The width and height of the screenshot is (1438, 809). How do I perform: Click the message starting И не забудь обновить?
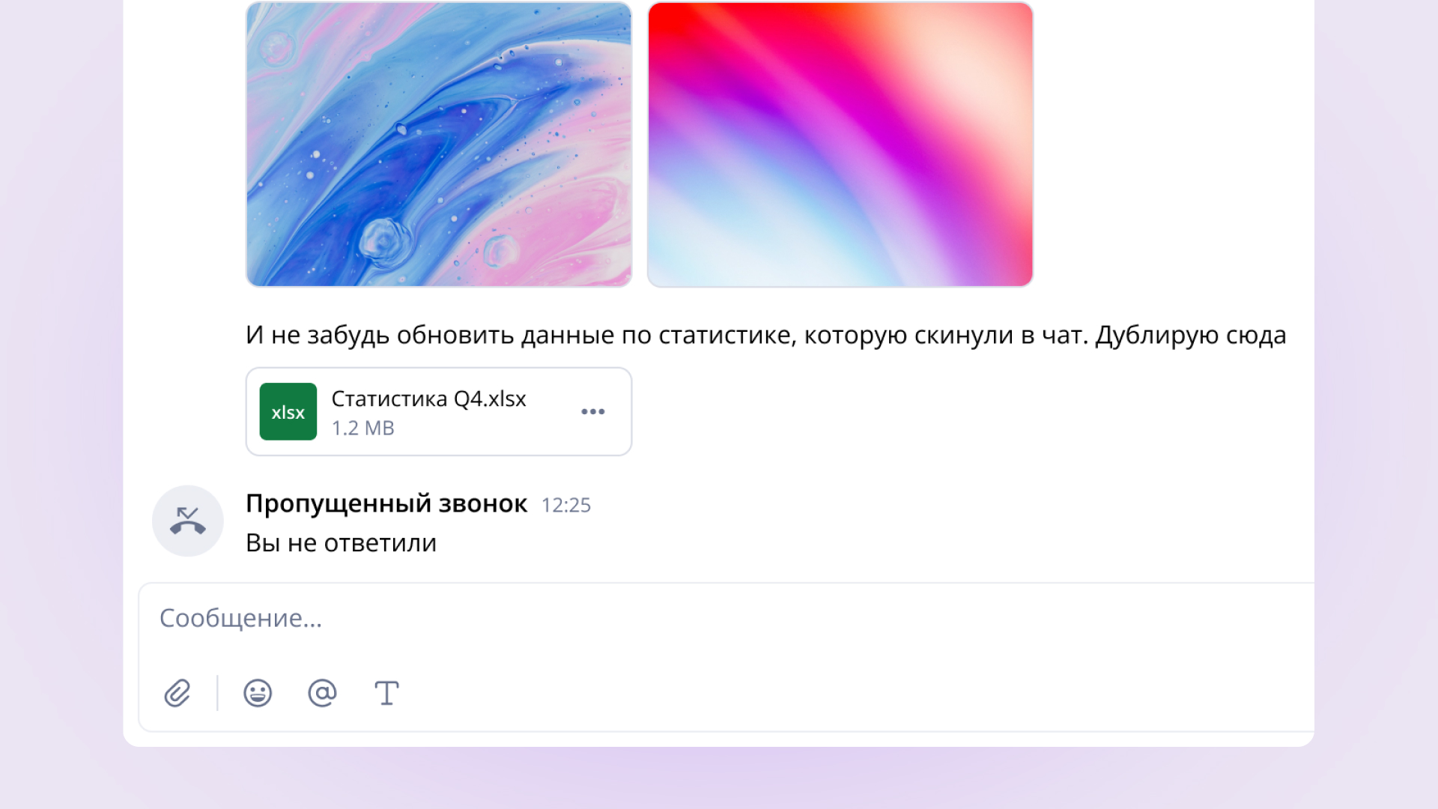point(765,335)
